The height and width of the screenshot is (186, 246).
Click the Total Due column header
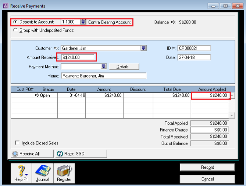(x=172, y=89)
